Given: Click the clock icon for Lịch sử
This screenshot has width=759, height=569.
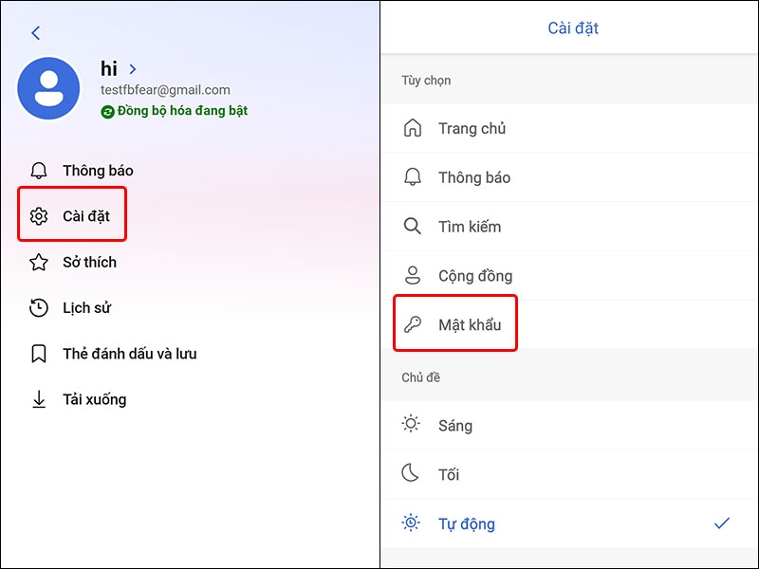Looking at the screenshot, I should (39, 307).
